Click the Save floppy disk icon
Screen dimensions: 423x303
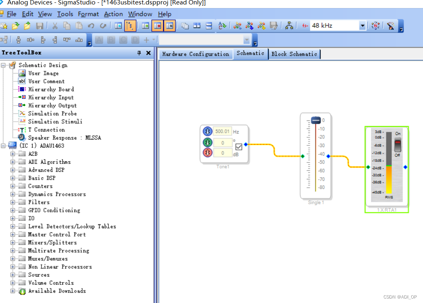pyautogui.click(x=39, y=26)
